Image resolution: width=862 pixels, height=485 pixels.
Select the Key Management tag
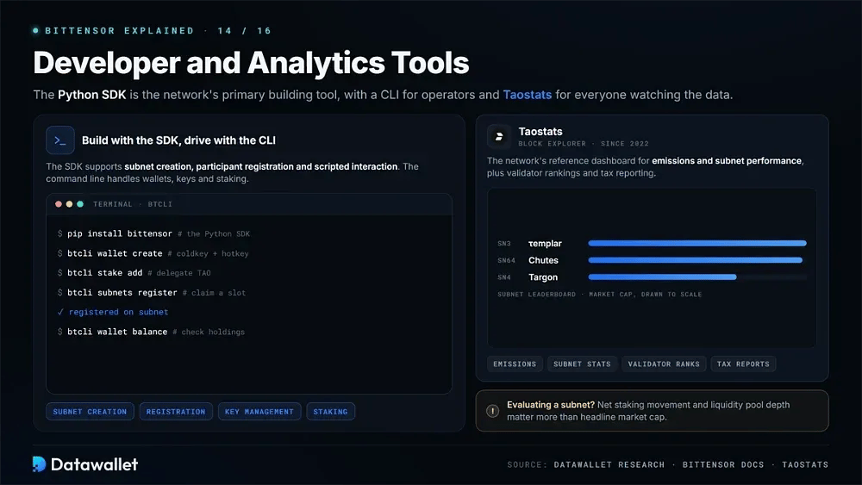[x=259, y=412]
